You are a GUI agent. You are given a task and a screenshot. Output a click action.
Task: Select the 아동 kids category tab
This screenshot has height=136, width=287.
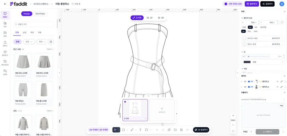[40, 32]
